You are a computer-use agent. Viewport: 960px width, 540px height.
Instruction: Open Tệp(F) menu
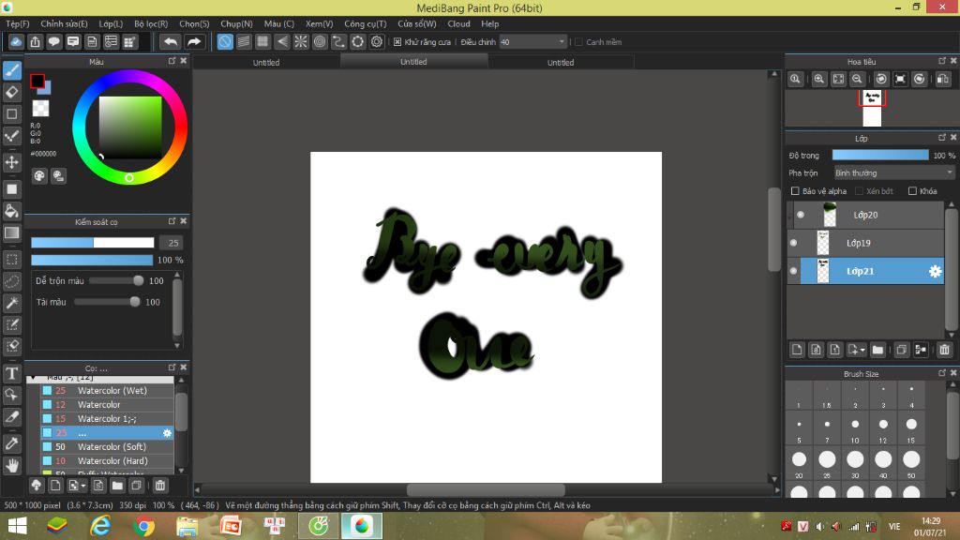[x=18, y=23]
